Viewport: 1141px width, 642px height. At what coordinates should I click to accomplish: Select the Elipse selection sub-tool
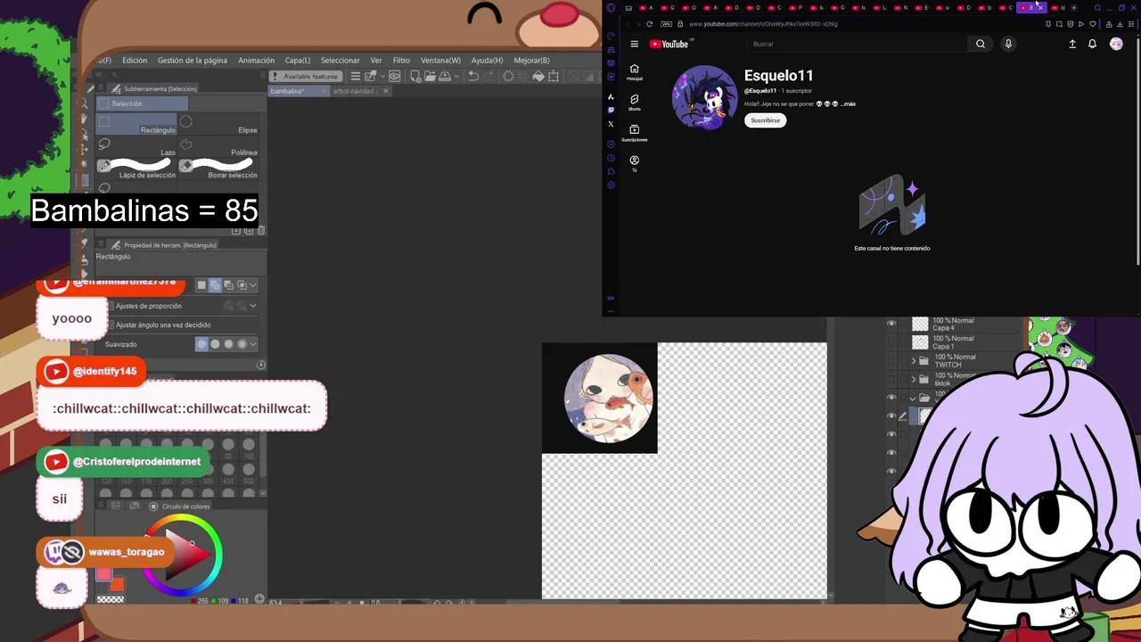click(218, 125)
